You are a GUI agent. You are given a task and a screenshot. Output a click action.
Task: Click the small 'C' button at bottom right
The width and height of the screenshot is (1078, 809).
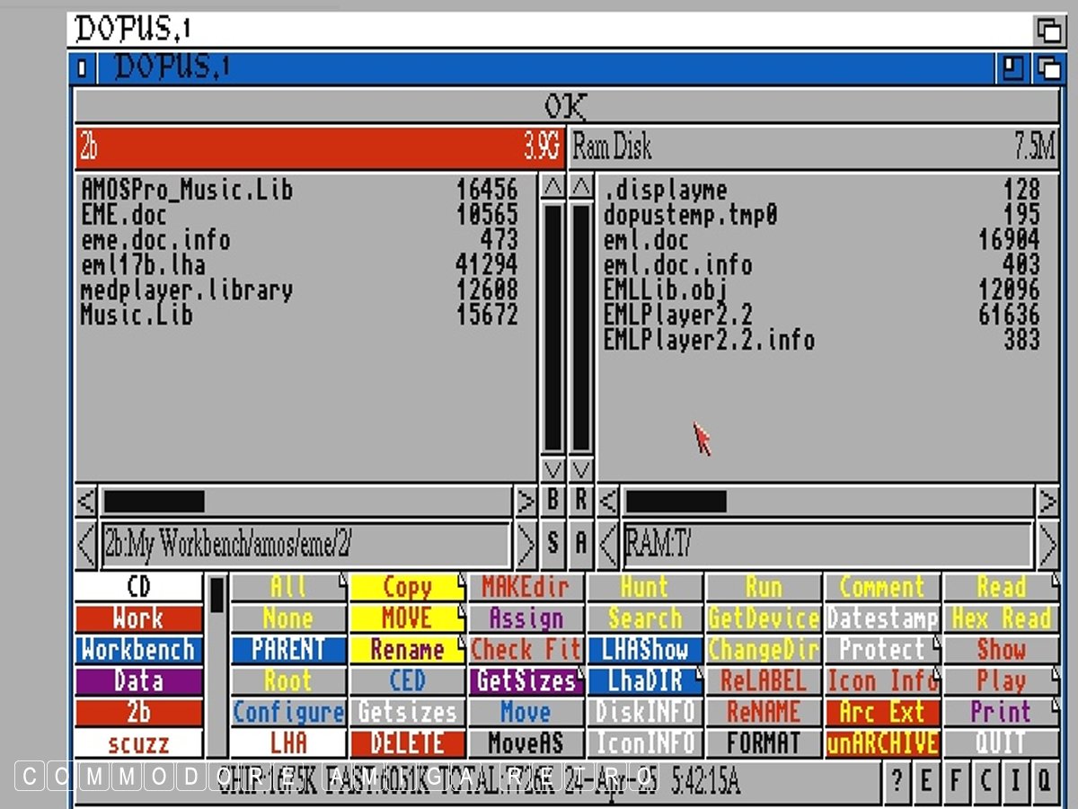[986, 779]
